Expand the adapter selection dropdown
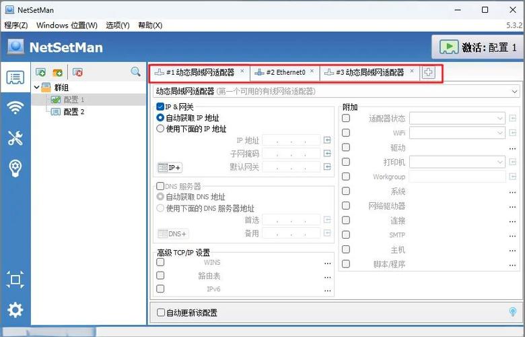Viewport: 525px width, 337px height. click(514, 91)
